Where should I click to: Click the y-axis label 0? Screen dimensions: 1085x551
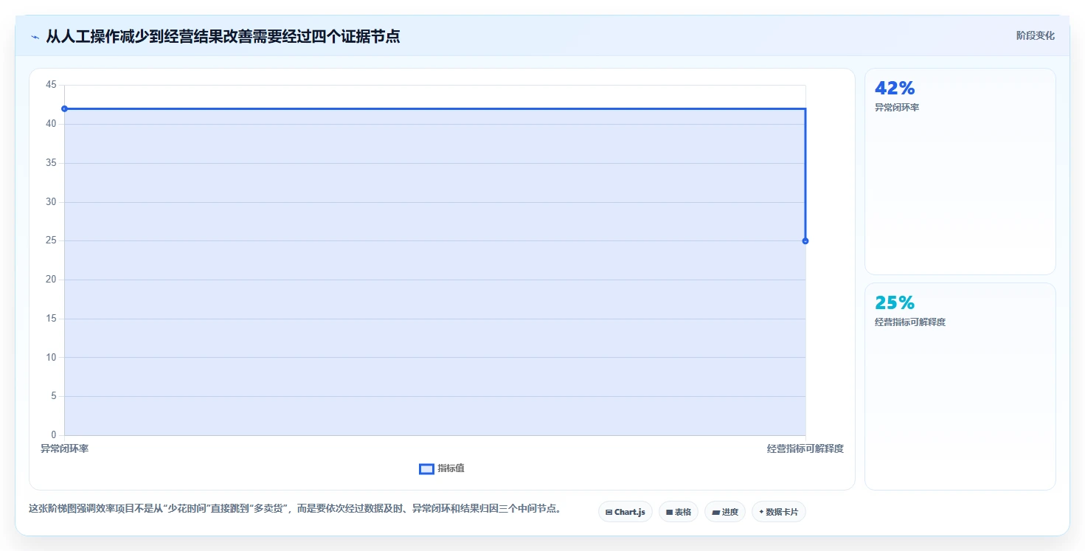point(54,435)
